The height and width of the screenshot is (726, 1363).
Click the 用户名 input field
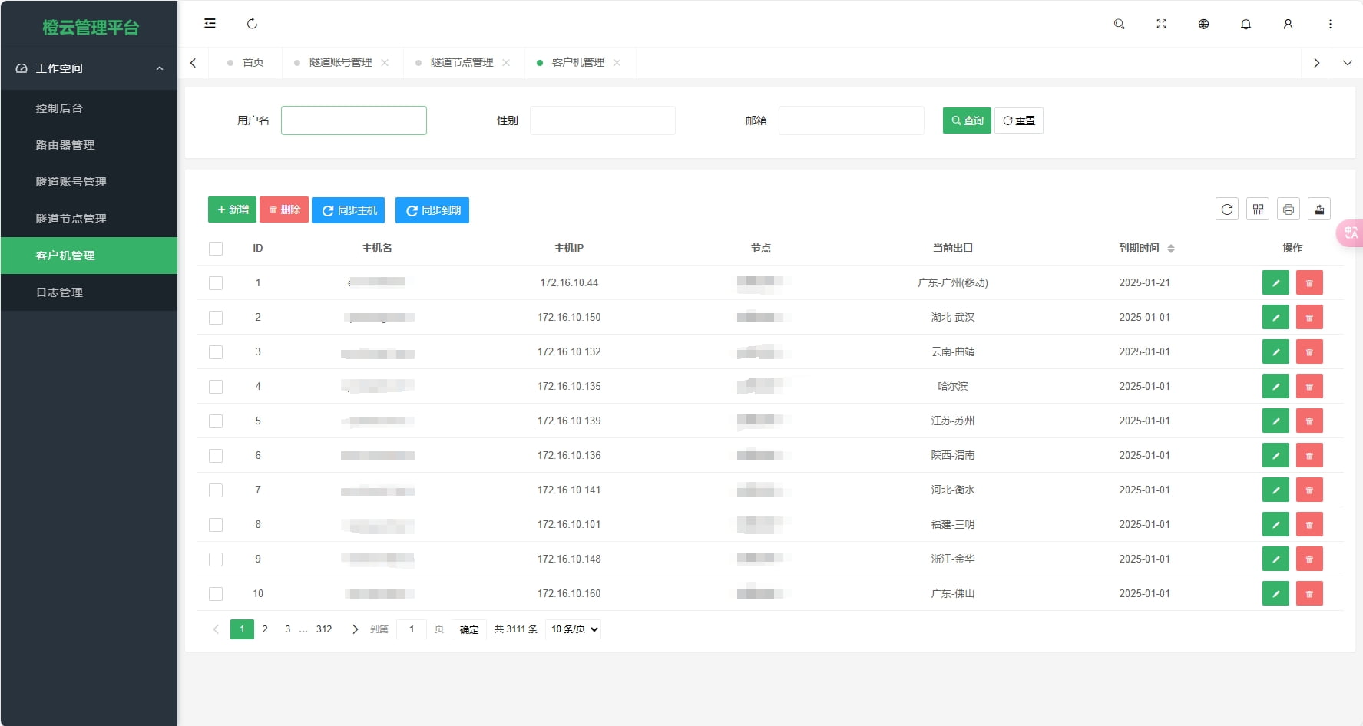(353, 120)
